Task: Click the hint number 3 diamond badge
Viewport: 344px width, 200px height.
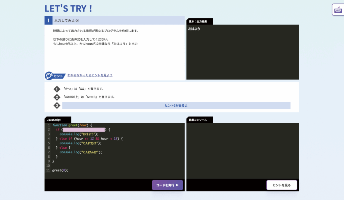Action: pyautogui.click(x=57, y=105)
